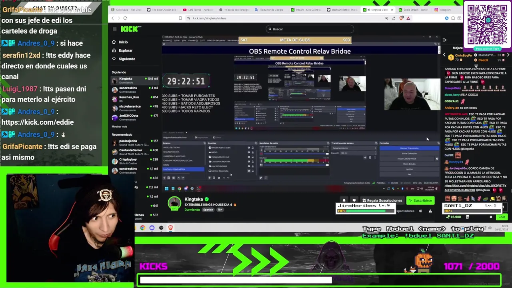Open chat settings gear icon

coord(491,217)
